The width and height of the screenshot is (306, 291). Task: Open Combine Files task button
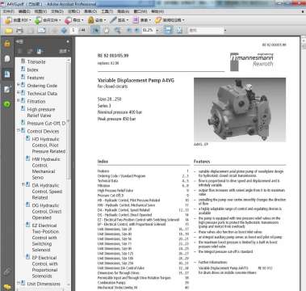point(48,20)
